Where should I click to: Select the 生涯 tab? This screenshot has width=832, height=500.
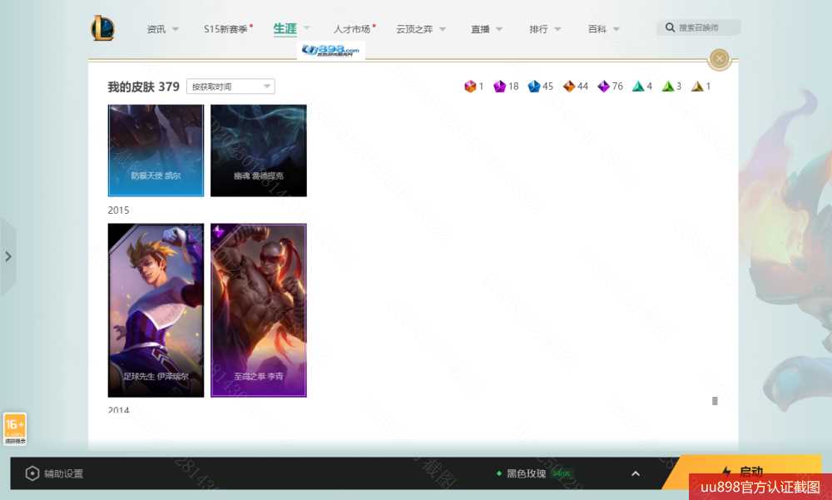285,28
